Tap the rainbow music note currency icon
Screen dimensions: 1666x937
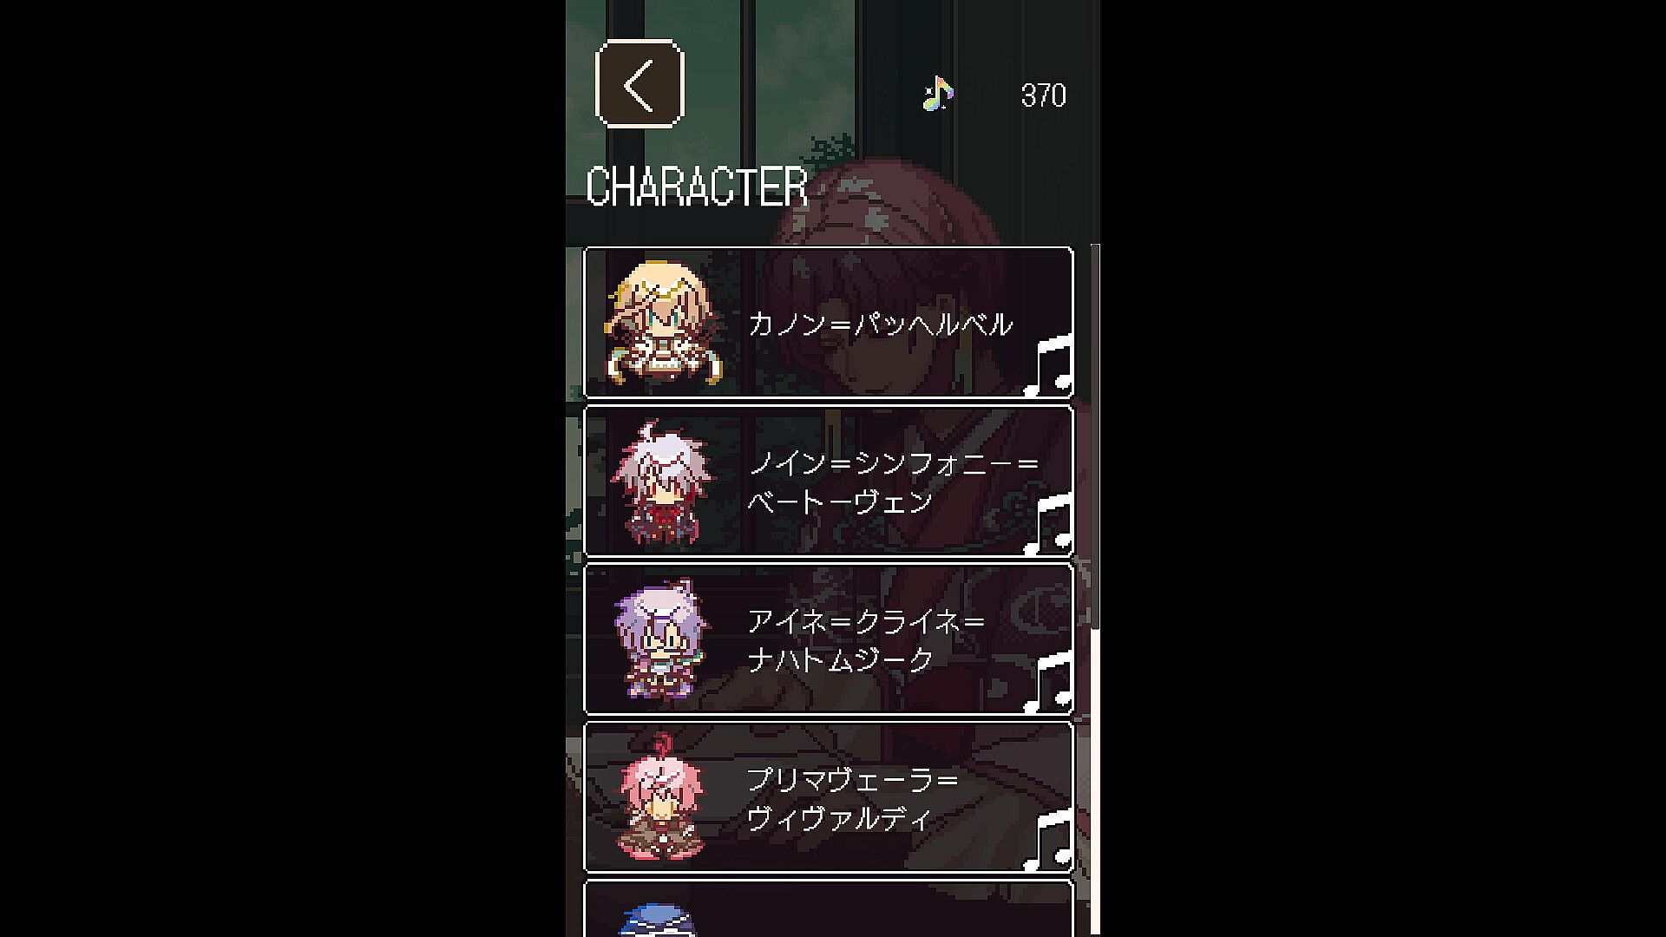937,94
